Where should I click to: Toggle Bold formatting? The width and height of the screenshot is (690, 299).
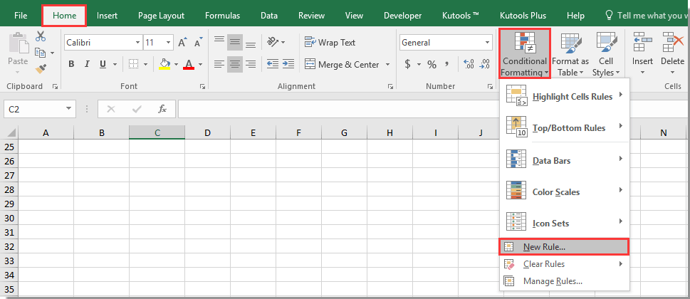pyautogui.click(x=71, y=64)
